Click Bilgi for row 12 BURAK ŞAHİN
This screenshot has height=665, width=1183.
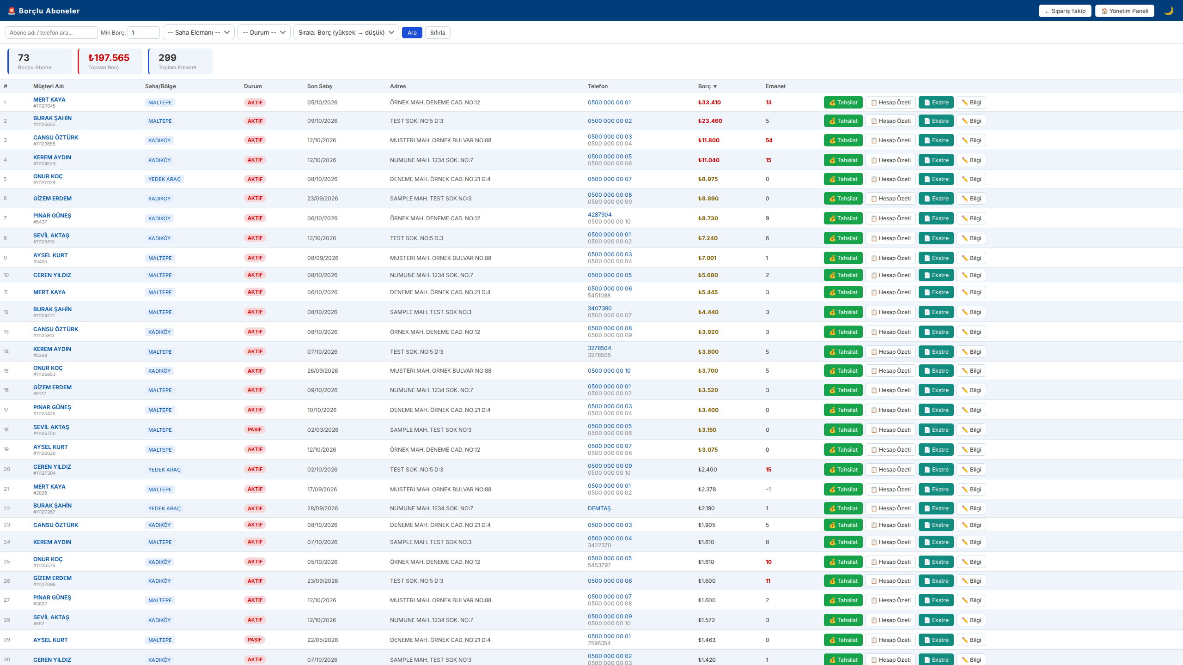(x=971, y=312)
